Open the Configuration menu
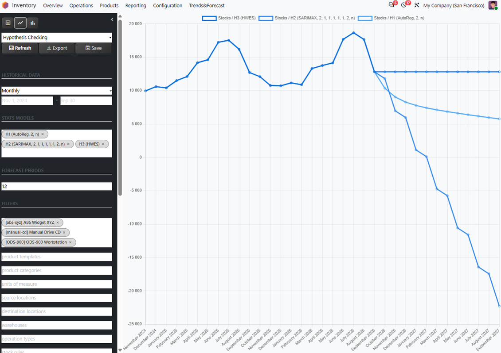Viewport: 501px width, 353px height. (x=168, y=5)
